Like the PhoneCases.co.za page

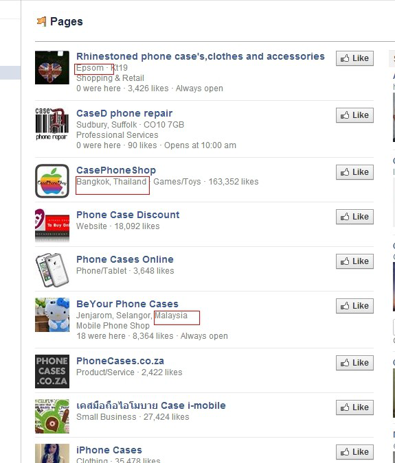(x=354, y=363)
